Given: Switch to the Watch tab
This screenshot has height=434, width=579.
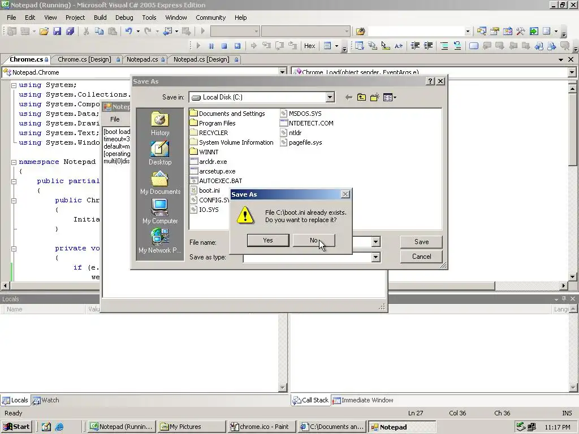Looking at the screenshot, I should 46,400.
